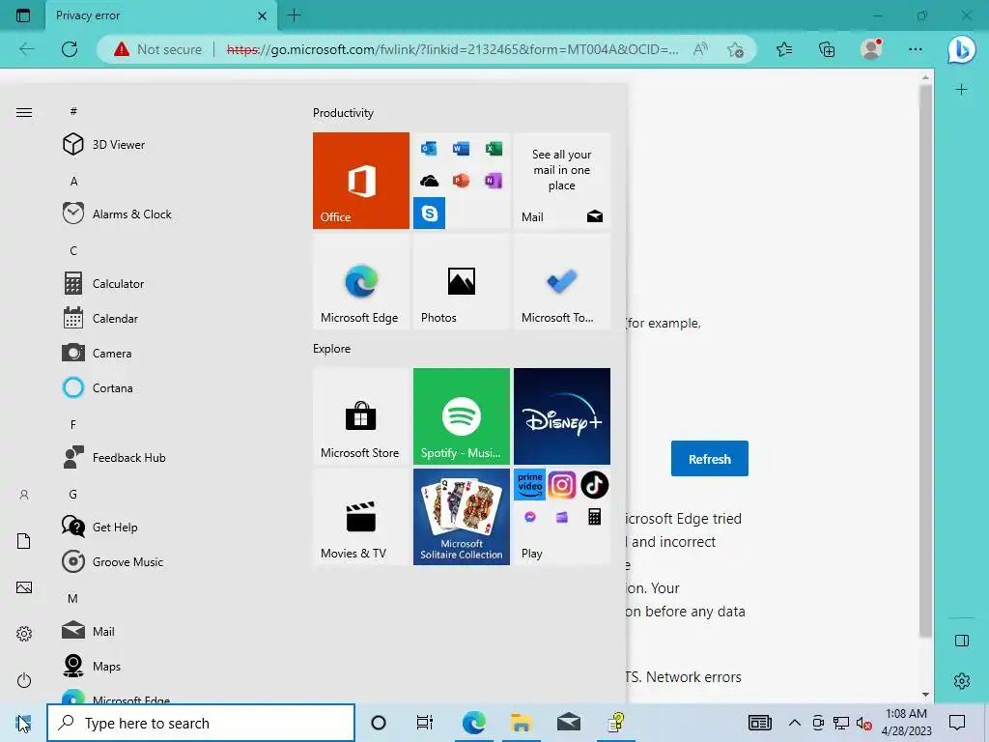Image resolution: width=989 pixels, height=742 pixels.
Task: Open Spotify Music tile
Action: pos(461,416)
